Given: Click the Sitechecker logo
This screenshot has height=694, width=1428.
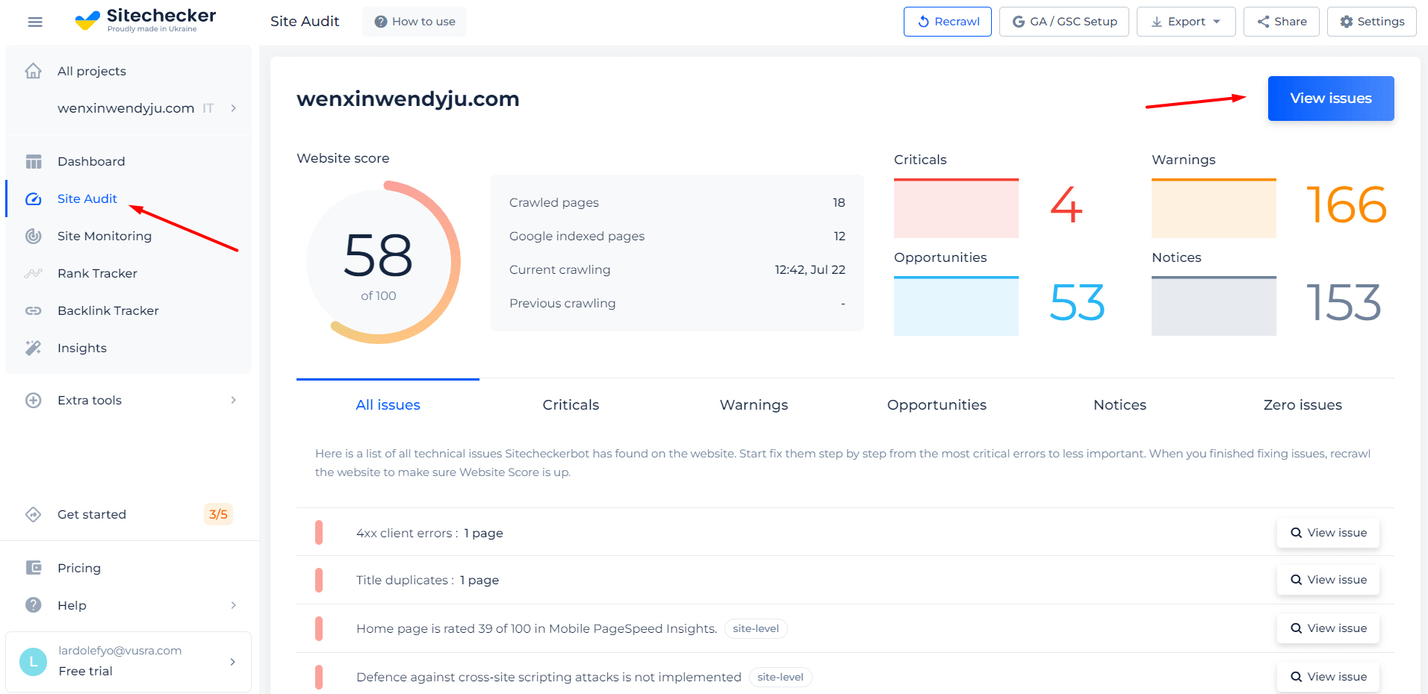Looking at the screenshot, I should tap(146, 20).
